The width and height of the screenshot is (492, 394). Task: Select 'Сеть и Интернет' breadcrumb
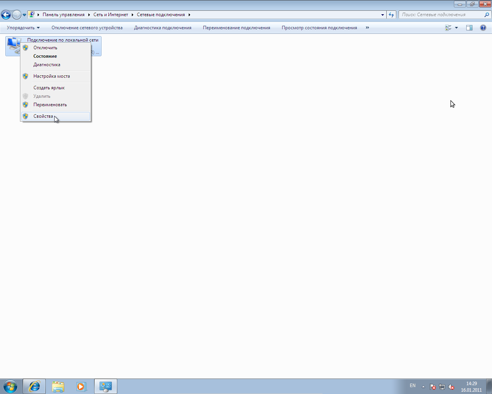click(111, 15)
